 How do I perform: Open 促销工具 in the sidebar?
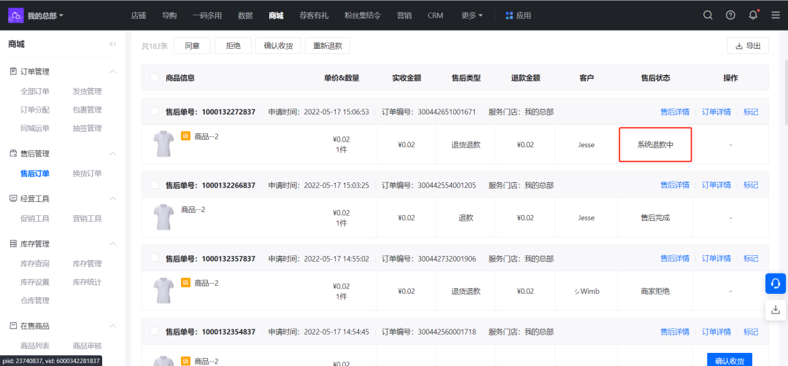click(35, 219)
